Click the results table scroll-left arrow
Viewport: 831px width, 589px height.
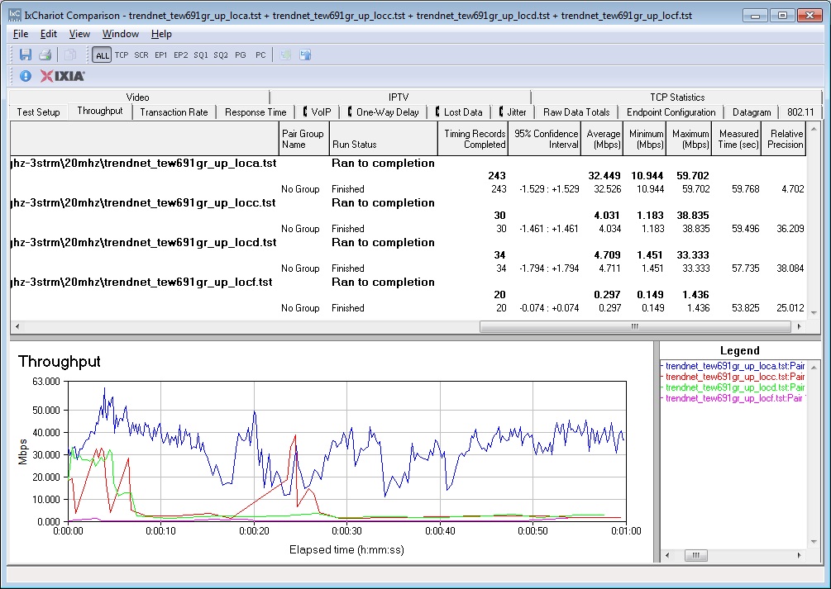click(x=17, y=327)
